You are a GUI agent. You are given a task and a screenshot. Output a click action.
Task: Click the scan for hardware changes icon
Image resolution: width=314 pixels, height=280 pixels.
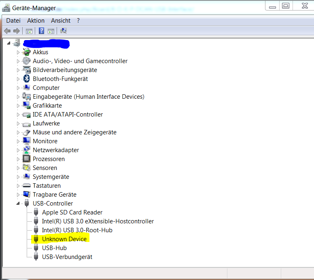click(x=63, y=31)
